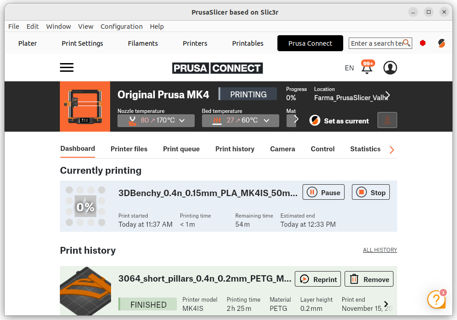
Task: Switch to the Filaments tab
Action: (143, 43)
